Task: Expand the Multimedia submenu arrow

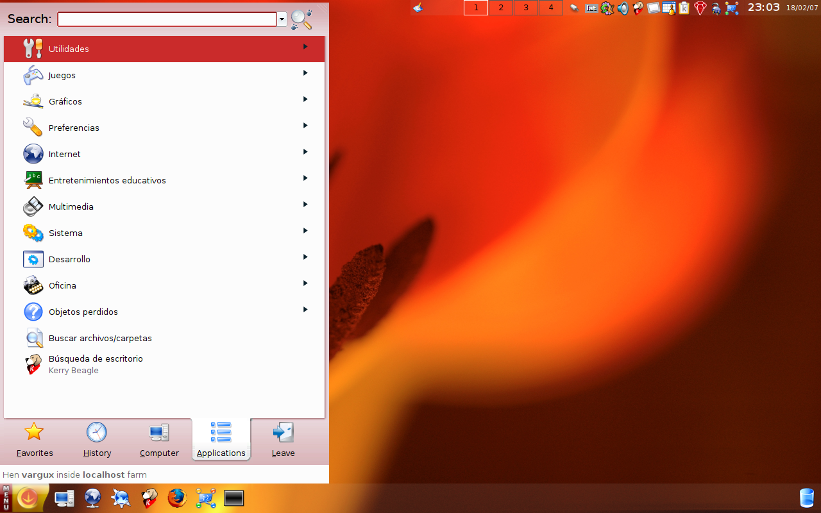Action: tap(306, 204)
